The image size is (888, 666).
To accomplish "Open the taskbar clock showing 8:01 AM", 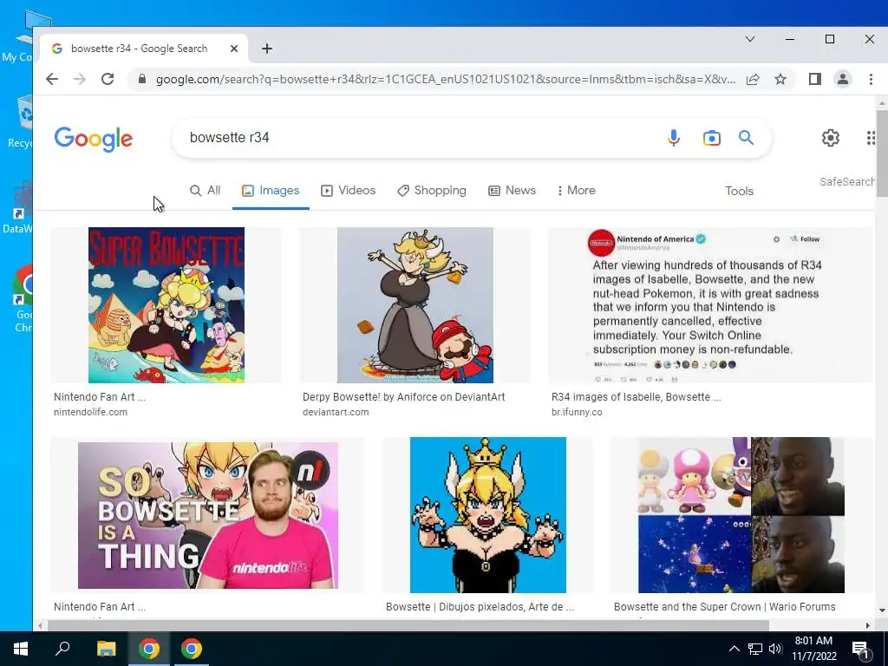I will coord(813,649).
